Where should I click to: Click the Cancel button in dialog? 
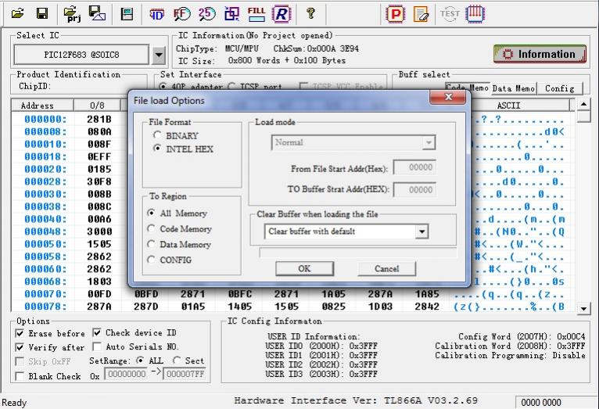[x=386, y=268]
